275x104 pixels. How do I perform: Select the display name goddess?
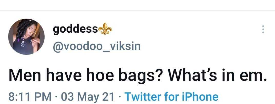[75, 29]
